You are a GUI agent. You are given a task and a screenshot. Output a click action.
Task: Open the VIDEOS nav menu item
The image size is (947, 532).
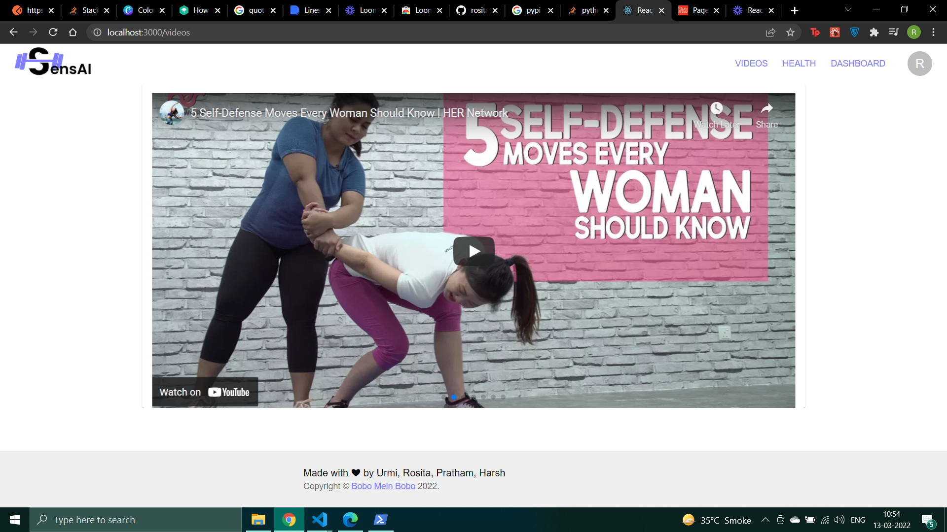pyautogui.click(x=751, y=64)
